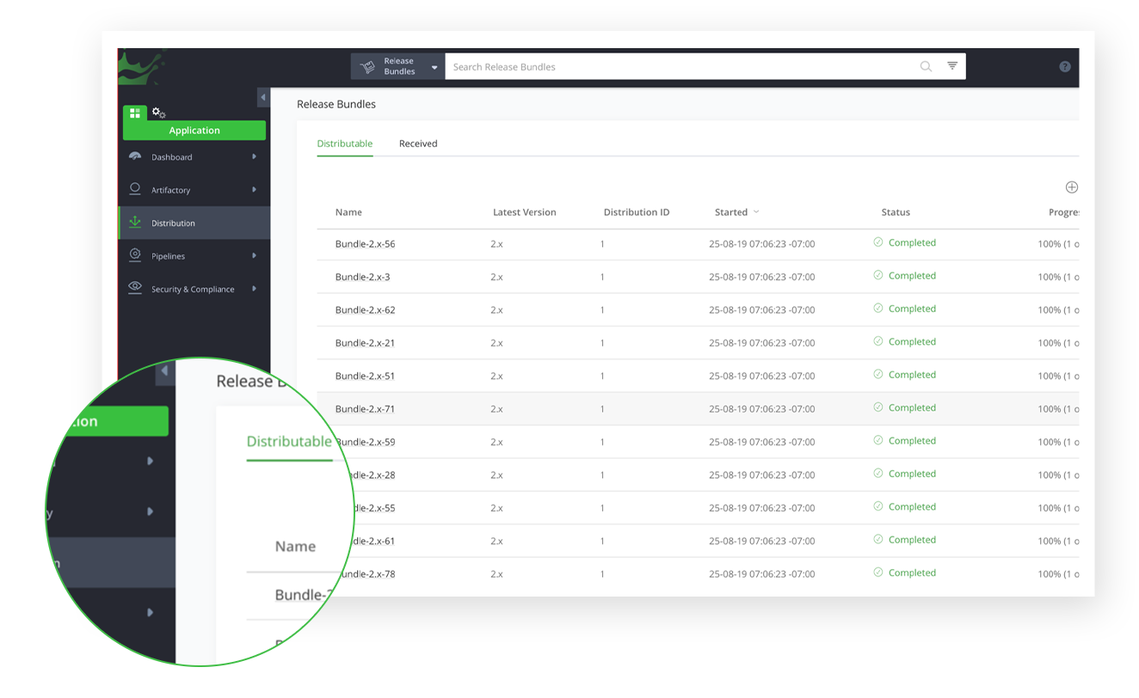
Task: Open the Release Bundles search scope dropdown
Action: (398, 66)
